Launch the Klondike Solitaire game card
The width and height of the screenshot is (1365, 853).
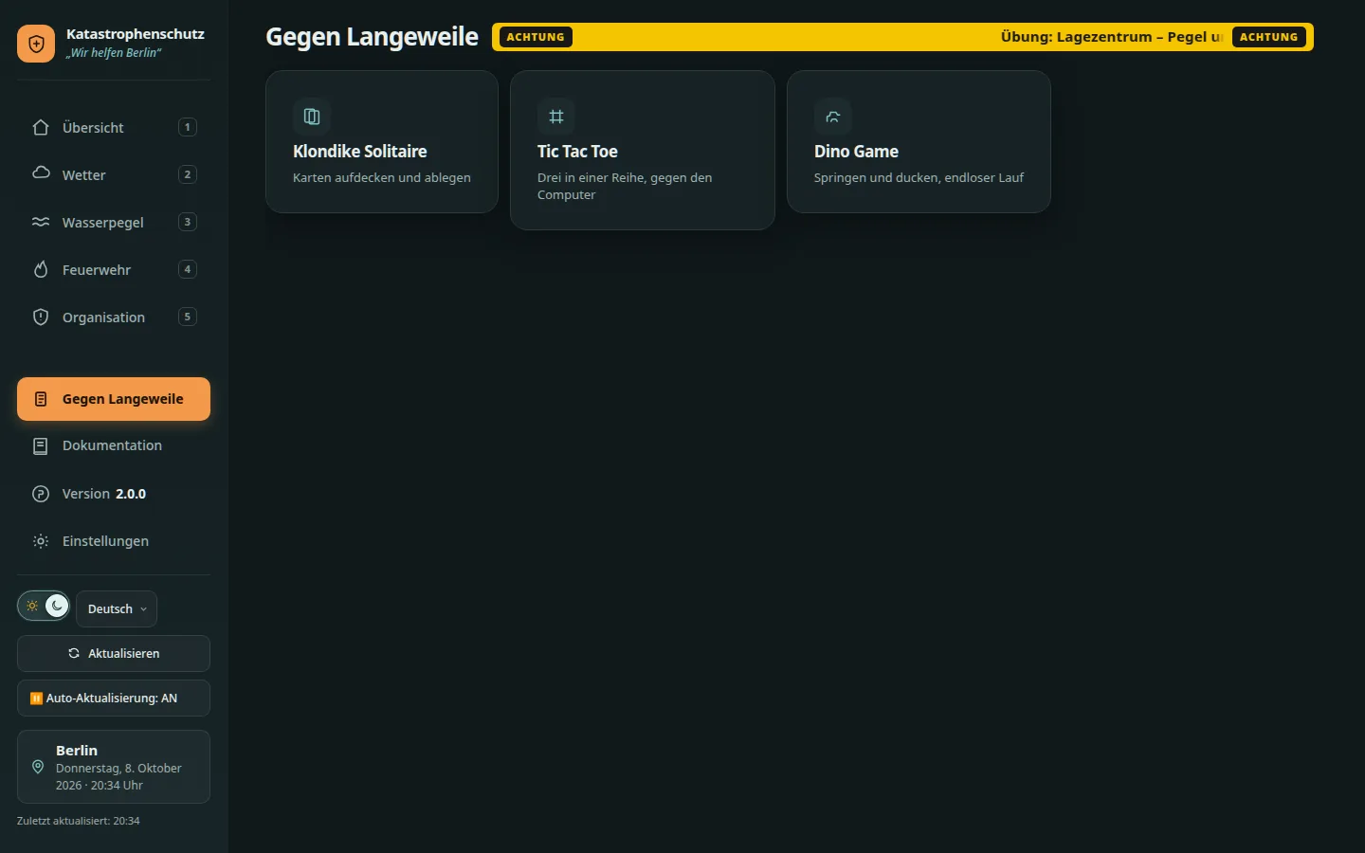click(x=382, y=141)
